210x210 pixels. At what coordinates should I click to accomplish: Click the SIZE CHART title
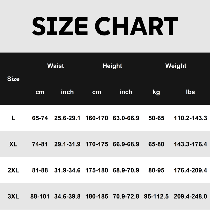click(105, 26)
